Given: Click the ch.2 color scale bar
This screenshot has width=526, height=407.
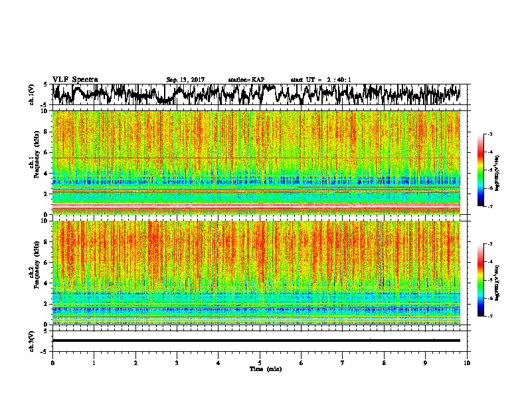Looking at the screenshot, I should pyautogui.click(x=480, y=280).
